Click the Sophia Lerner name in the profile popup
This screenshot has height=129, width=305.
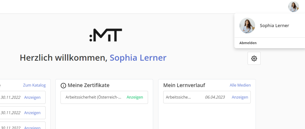(274, 26)
